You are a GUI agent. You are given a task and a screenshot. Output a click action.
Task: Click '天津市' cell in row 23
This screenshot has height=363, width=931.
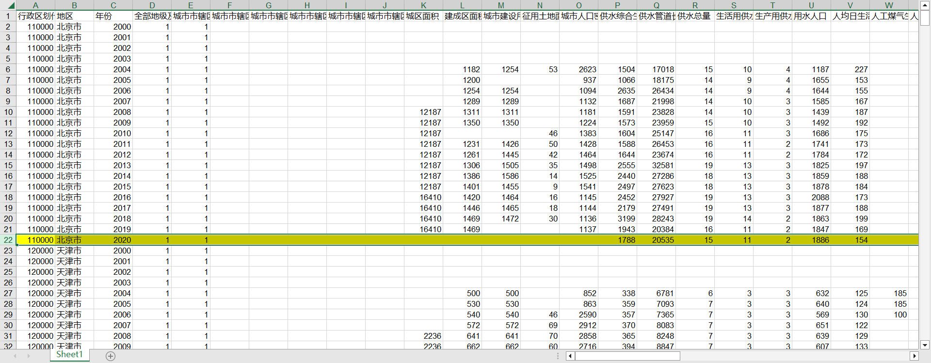click(x=74, y=251)
